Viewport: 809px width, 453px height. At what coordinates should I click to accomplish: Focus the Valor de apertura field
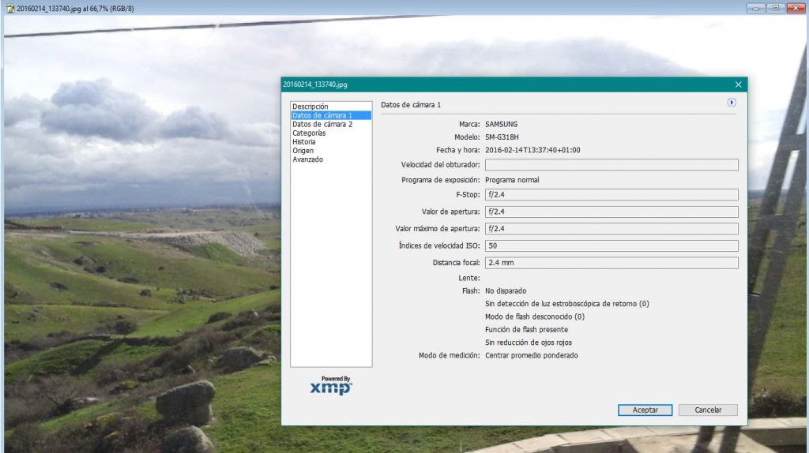[x=611, y=212]
